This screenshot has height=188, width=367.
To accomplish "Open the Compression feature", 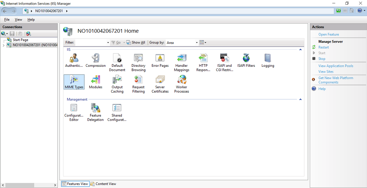I will click(95, 61).
